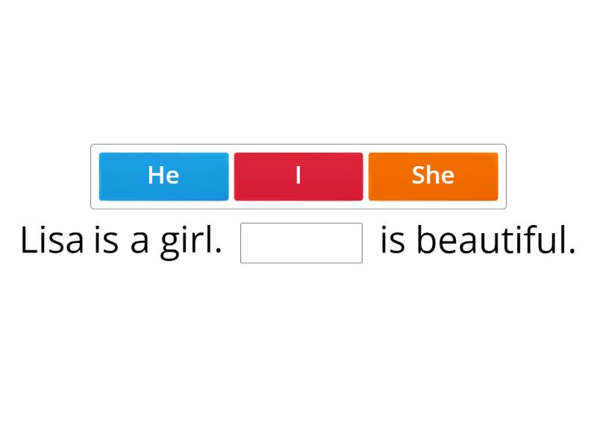Click the word "is" after the blank

(x=392, y=240)
